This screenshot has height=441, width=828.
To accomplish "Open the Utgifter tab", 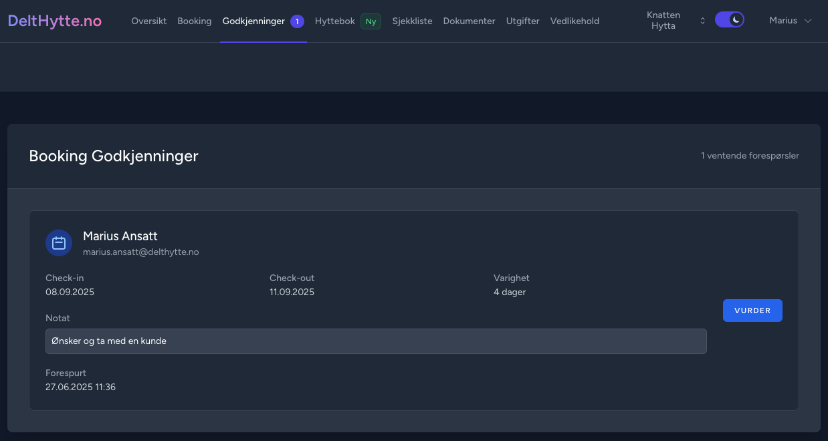I will pos(523,21).
